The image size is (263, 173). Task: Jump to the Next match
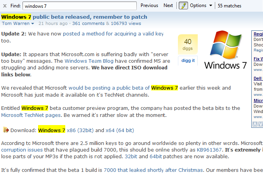[168, 5]
